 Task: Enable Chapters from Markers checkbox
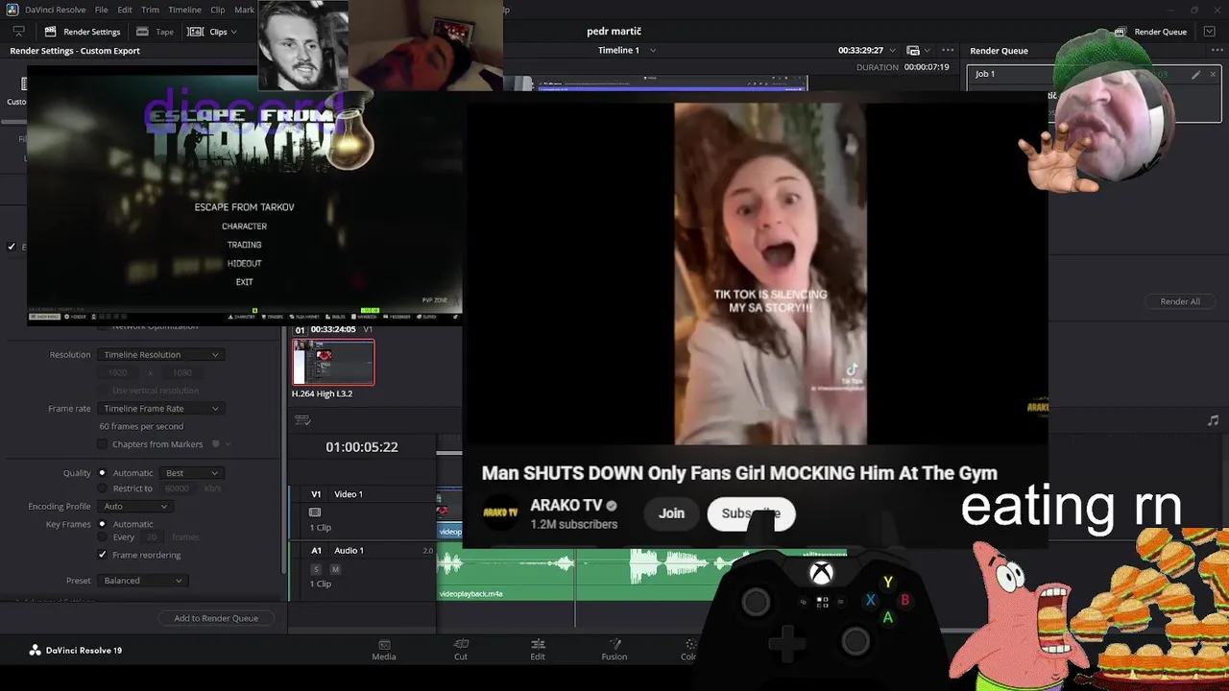point(103,444)
